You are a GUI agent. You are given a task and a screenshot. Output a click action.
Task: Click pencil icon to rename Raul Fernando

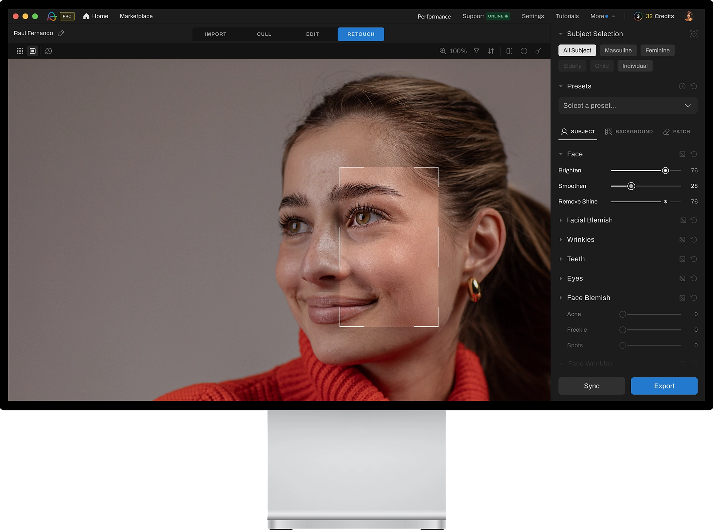click(61, 33)
